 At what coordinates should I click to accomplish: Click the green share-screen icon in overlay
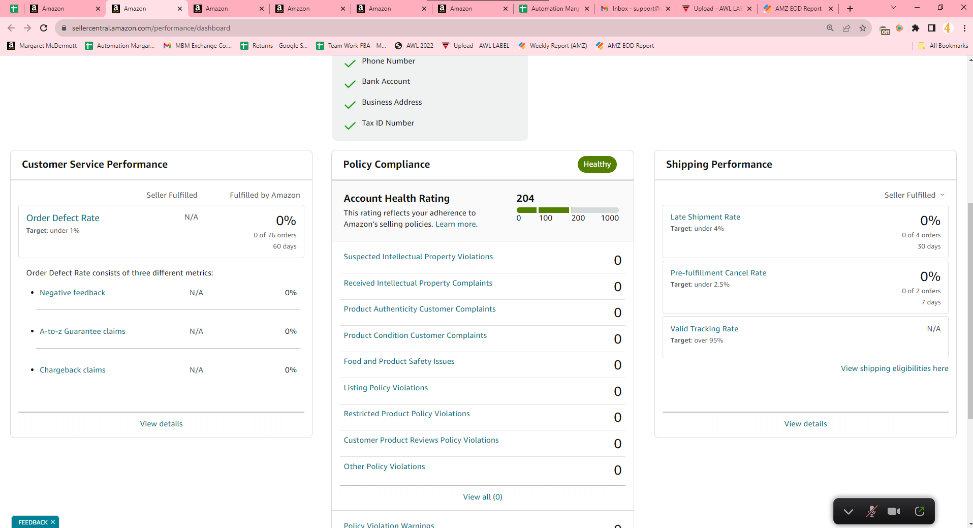pyautogui.click(x=920, y=511)
